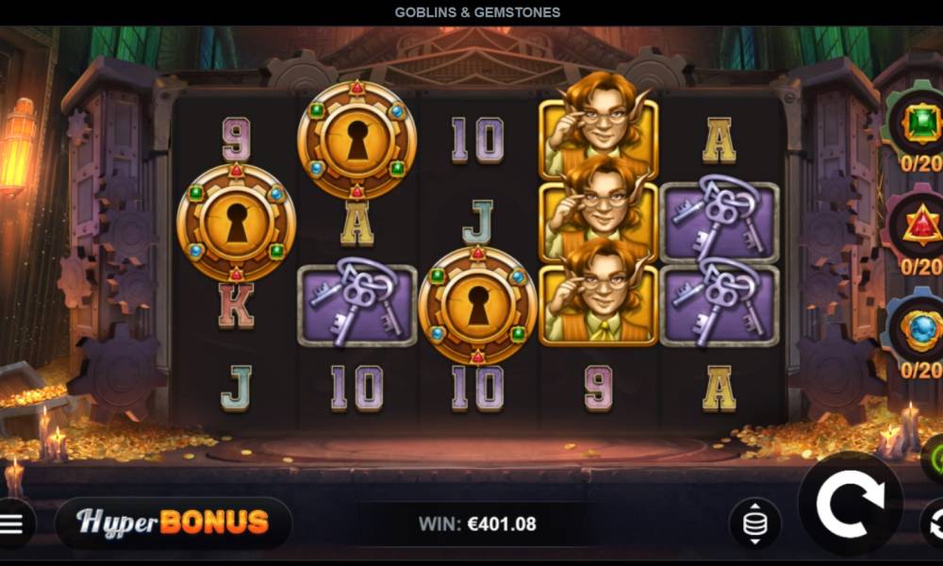Click the 9 symbol on reel four
The image size is (943, 566).
[x=599, y=388]
